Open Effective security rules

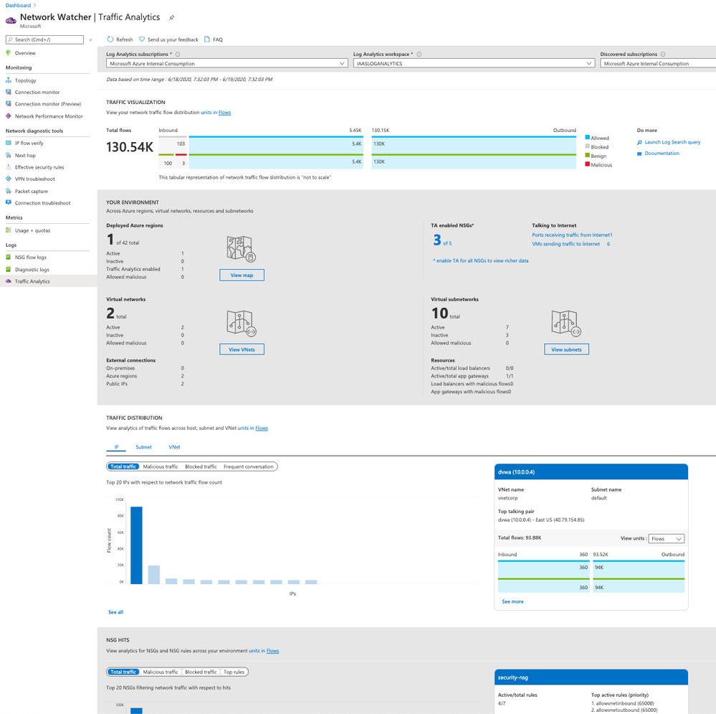[x=39, y=167]
